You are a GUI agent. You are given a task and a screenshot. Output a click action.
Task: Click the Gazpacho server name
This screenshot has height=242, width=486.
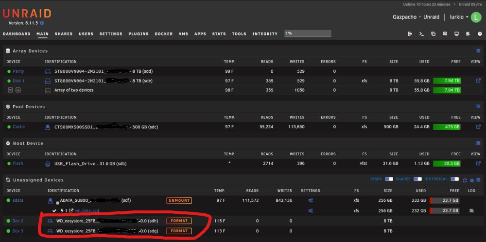[404, 17]
